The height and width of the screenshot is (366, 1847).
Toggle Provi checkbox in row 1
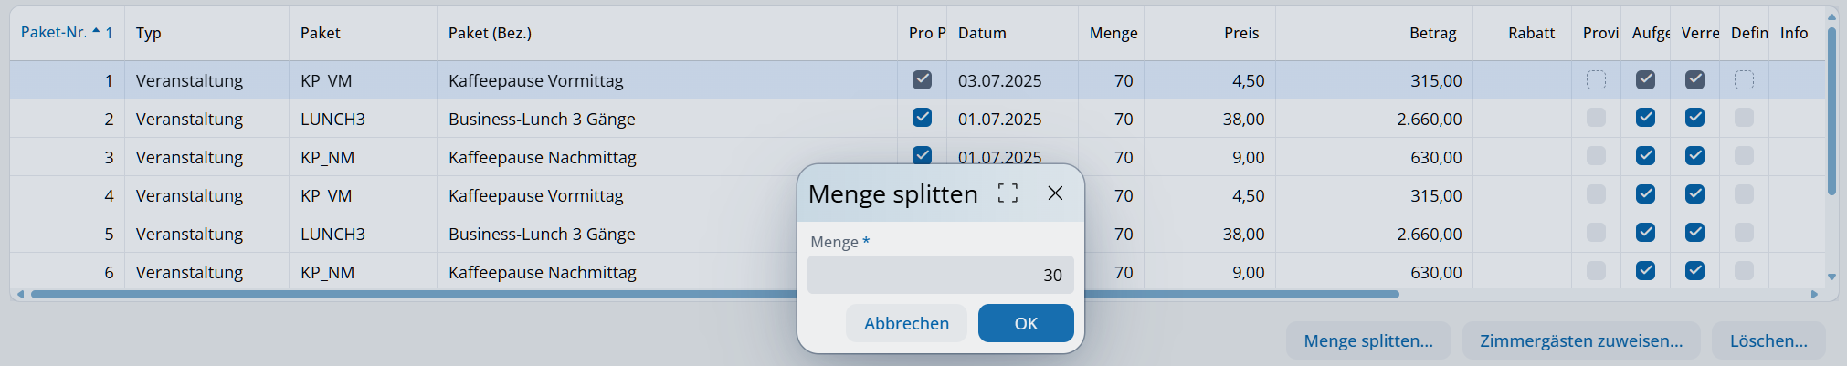pyautogui.click(x=1596, y=80)
